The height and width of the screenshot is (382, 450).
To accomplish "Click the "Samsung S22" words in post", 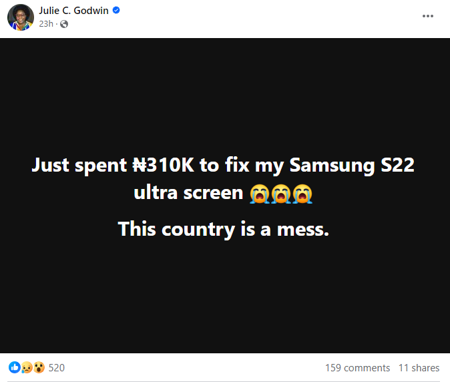I will pyautogui.click(x=352, y=166).
